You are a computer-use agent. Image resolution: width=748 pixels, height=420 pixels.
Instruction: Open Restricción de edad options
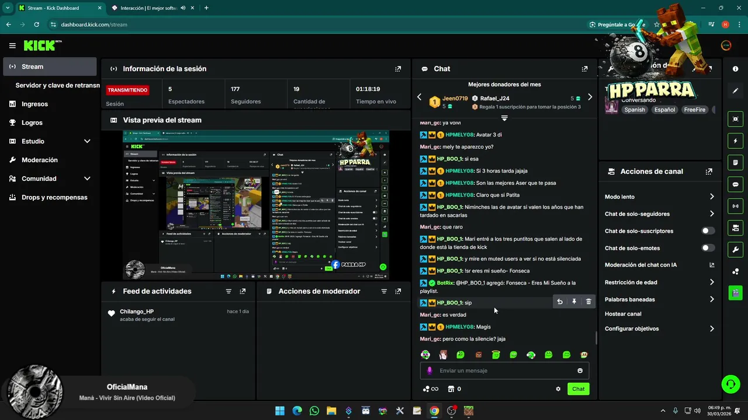[659, 282]
